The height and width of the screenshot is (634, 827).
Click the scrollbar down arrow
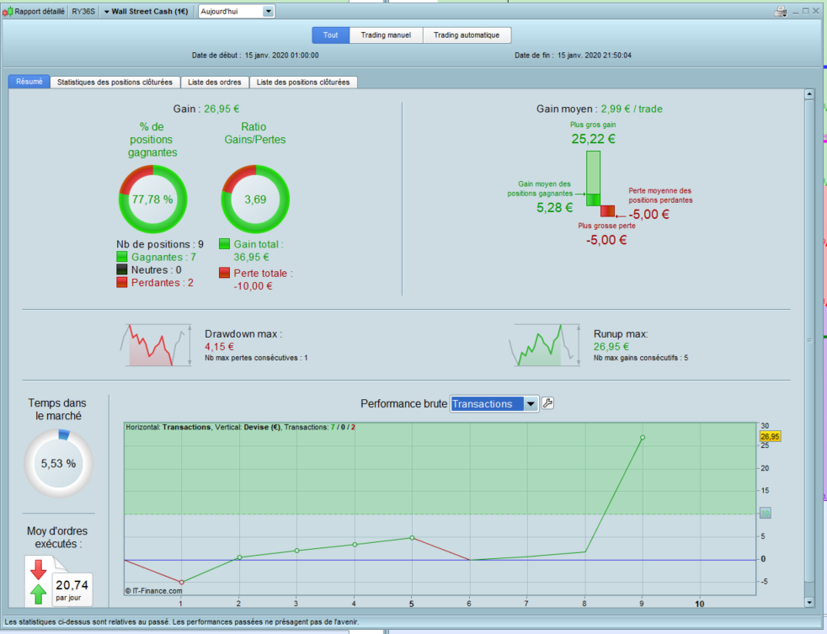pos(809,602)
